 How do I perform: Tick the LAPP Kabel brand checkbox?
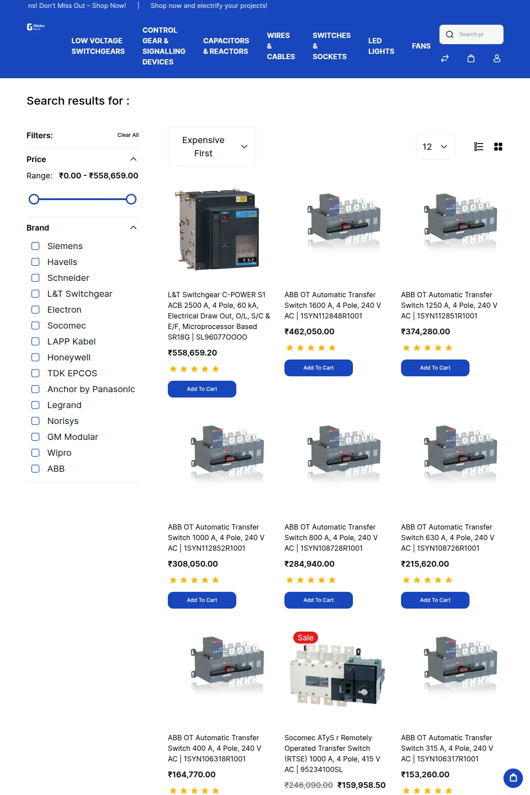(x=35, y=341)
